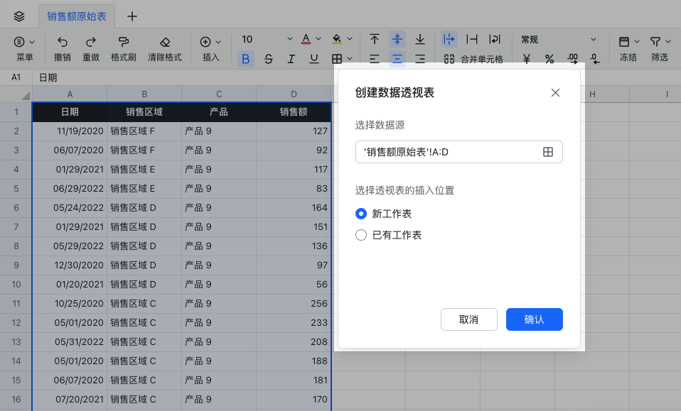Apply underline formatting
Screen dimensions: 681x411
coord(314,58)
